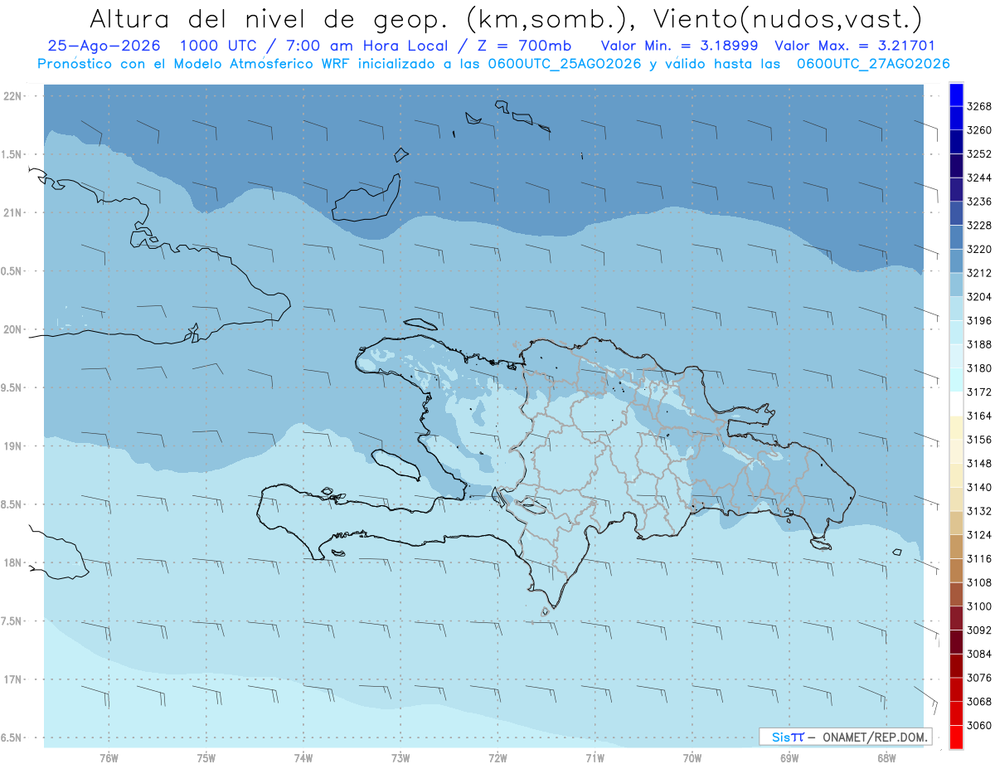The image size is (995, 769).
Task: Click the '68W' longitude label
Action: point(886,758)
